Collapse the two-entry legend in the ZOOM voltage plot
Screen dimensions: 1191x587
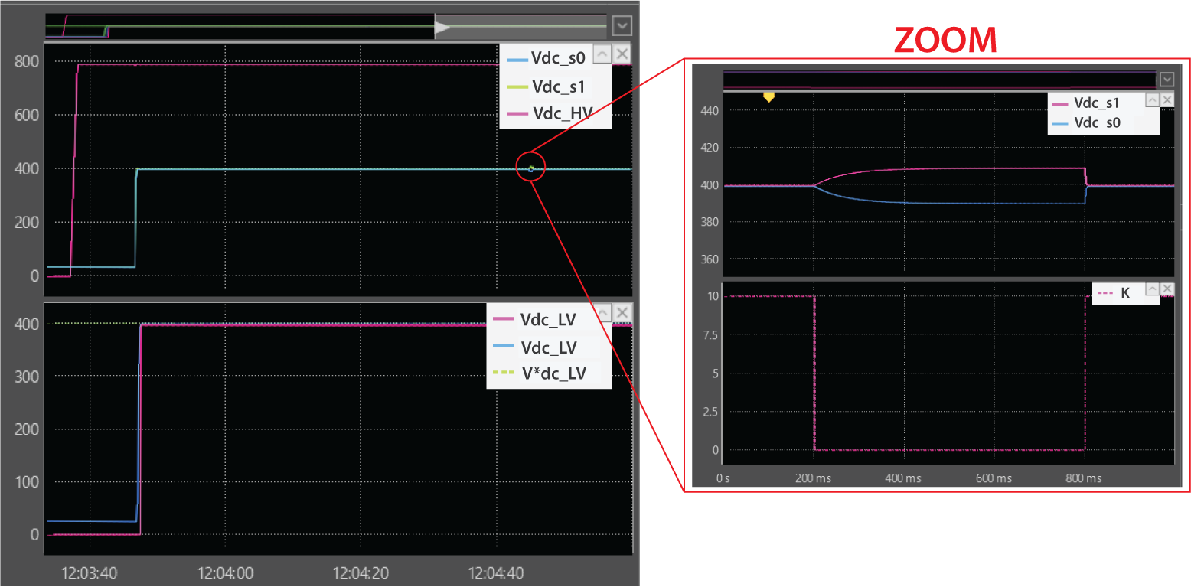click(1150, 100)
